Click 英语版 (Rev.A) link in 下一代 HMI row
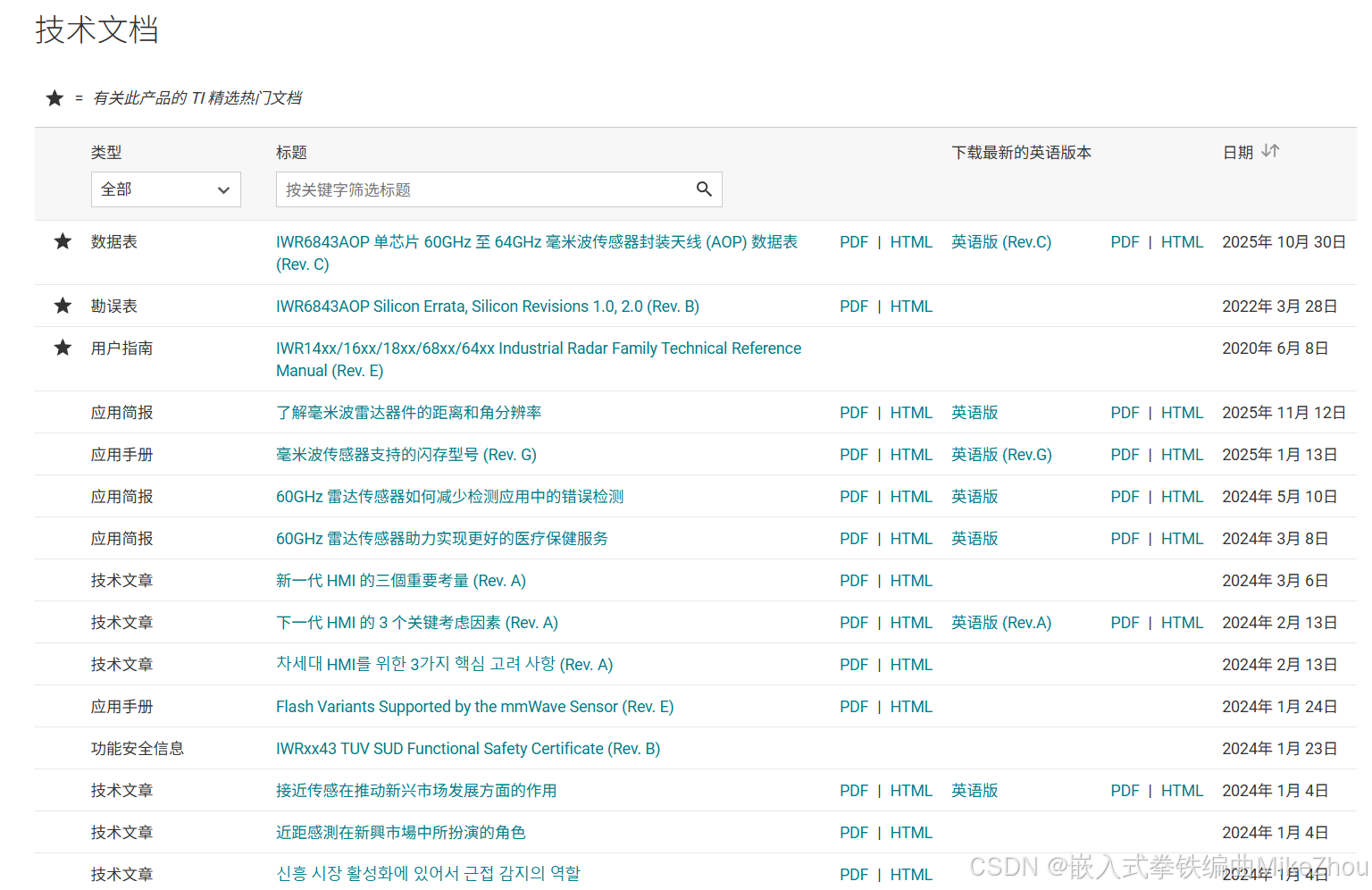The height and width of the screenshot is (890, 1372). [1001, 623]
